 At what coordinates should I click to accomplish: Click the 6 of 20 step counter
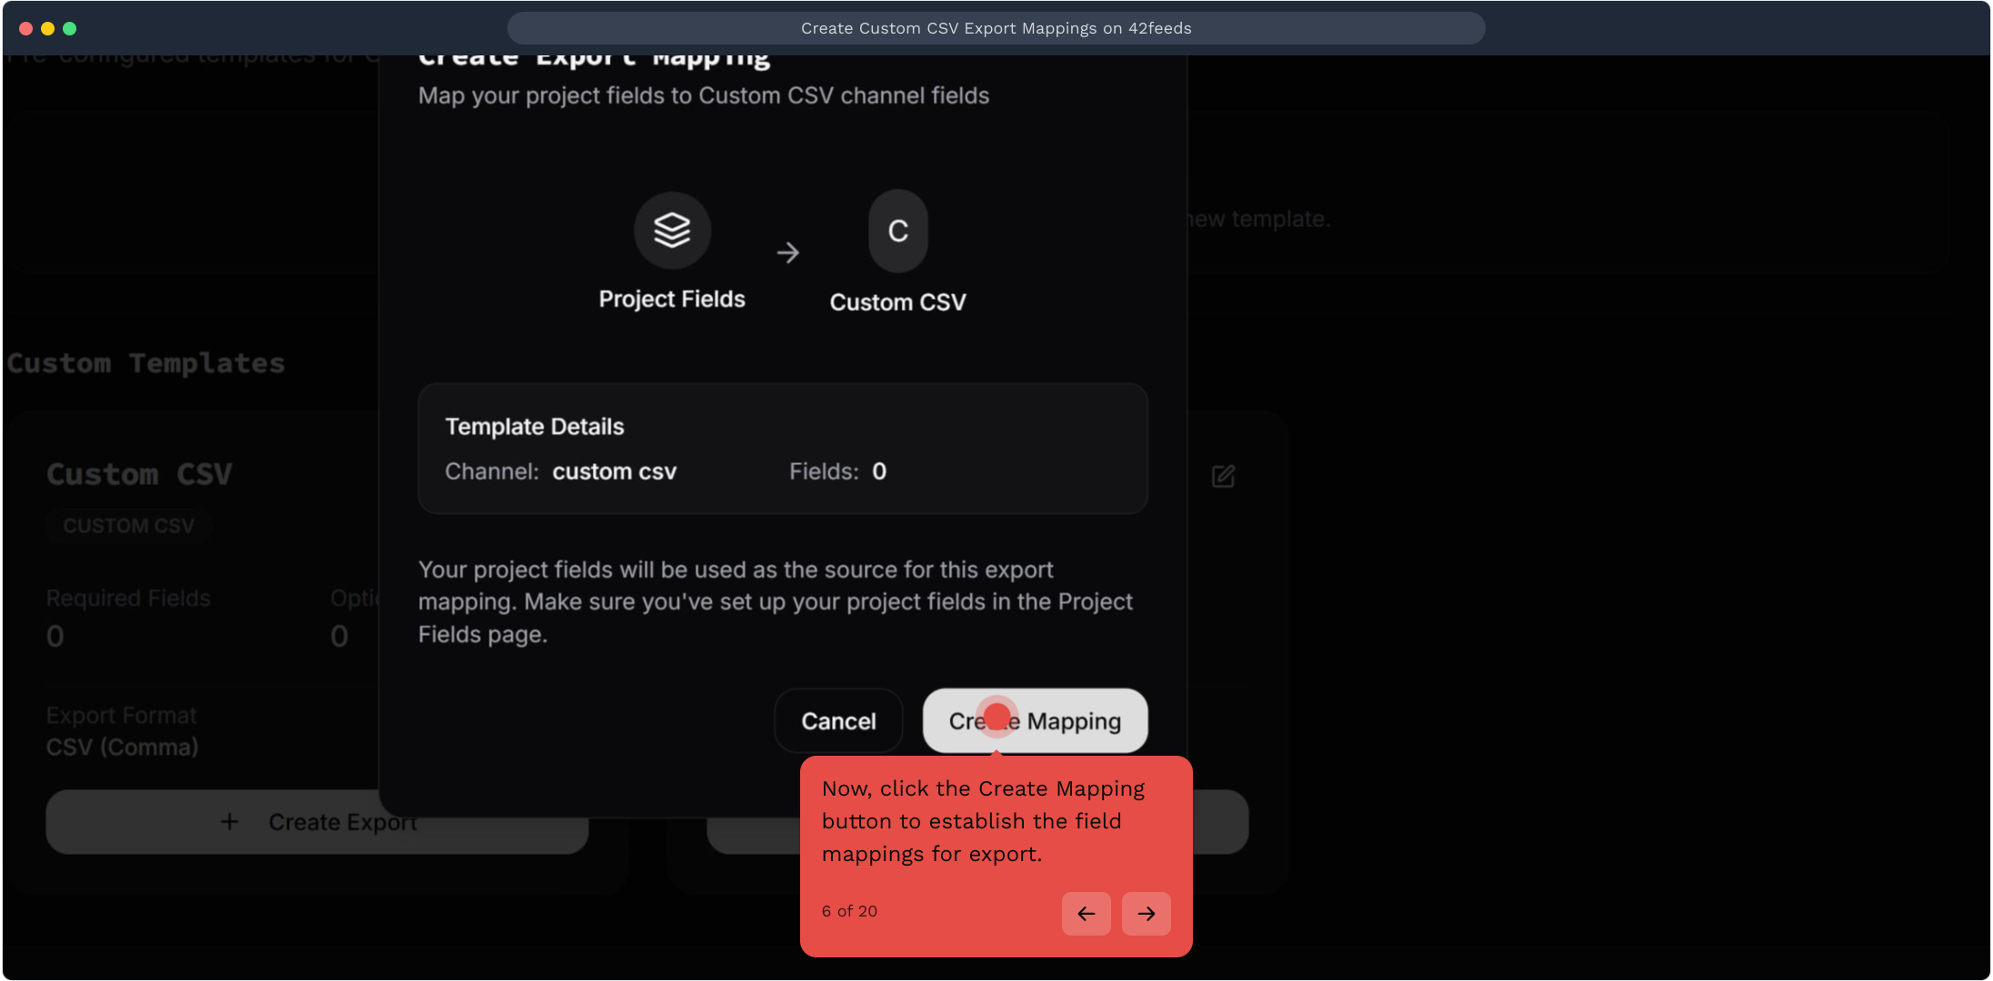coord(849,911)
